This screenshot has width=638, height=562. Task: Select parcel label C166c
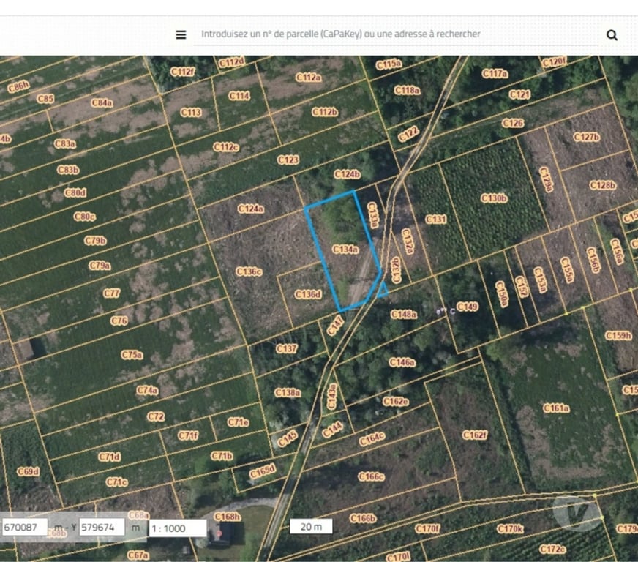[371, 476]
